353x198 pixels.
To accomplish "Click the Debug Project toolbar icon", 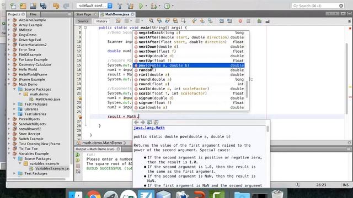I will (x=154, y=6).
